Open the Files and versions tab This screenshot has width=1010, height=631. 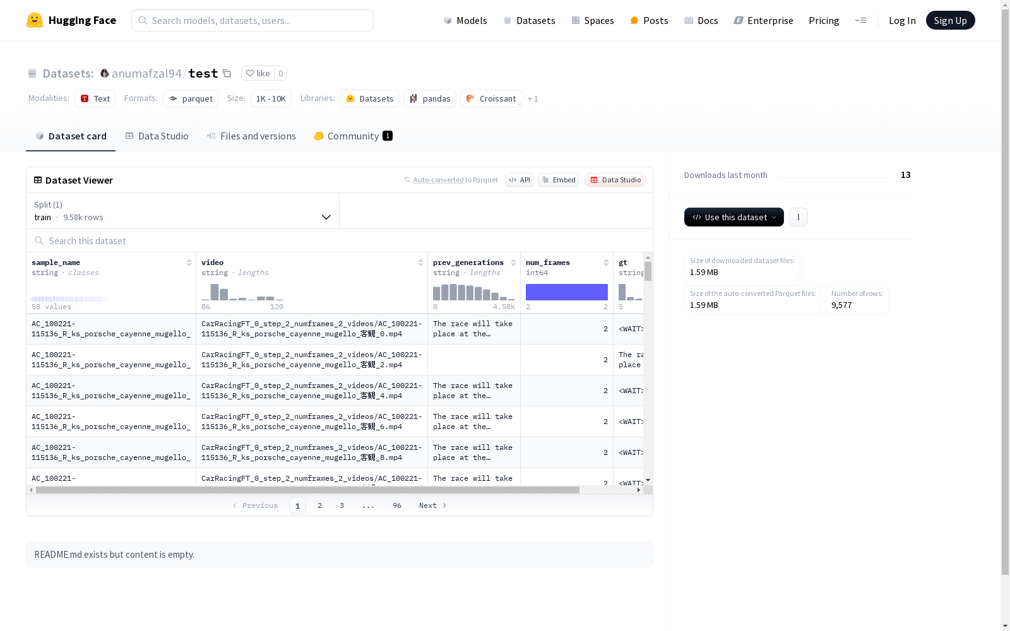(x=251, y=136)
